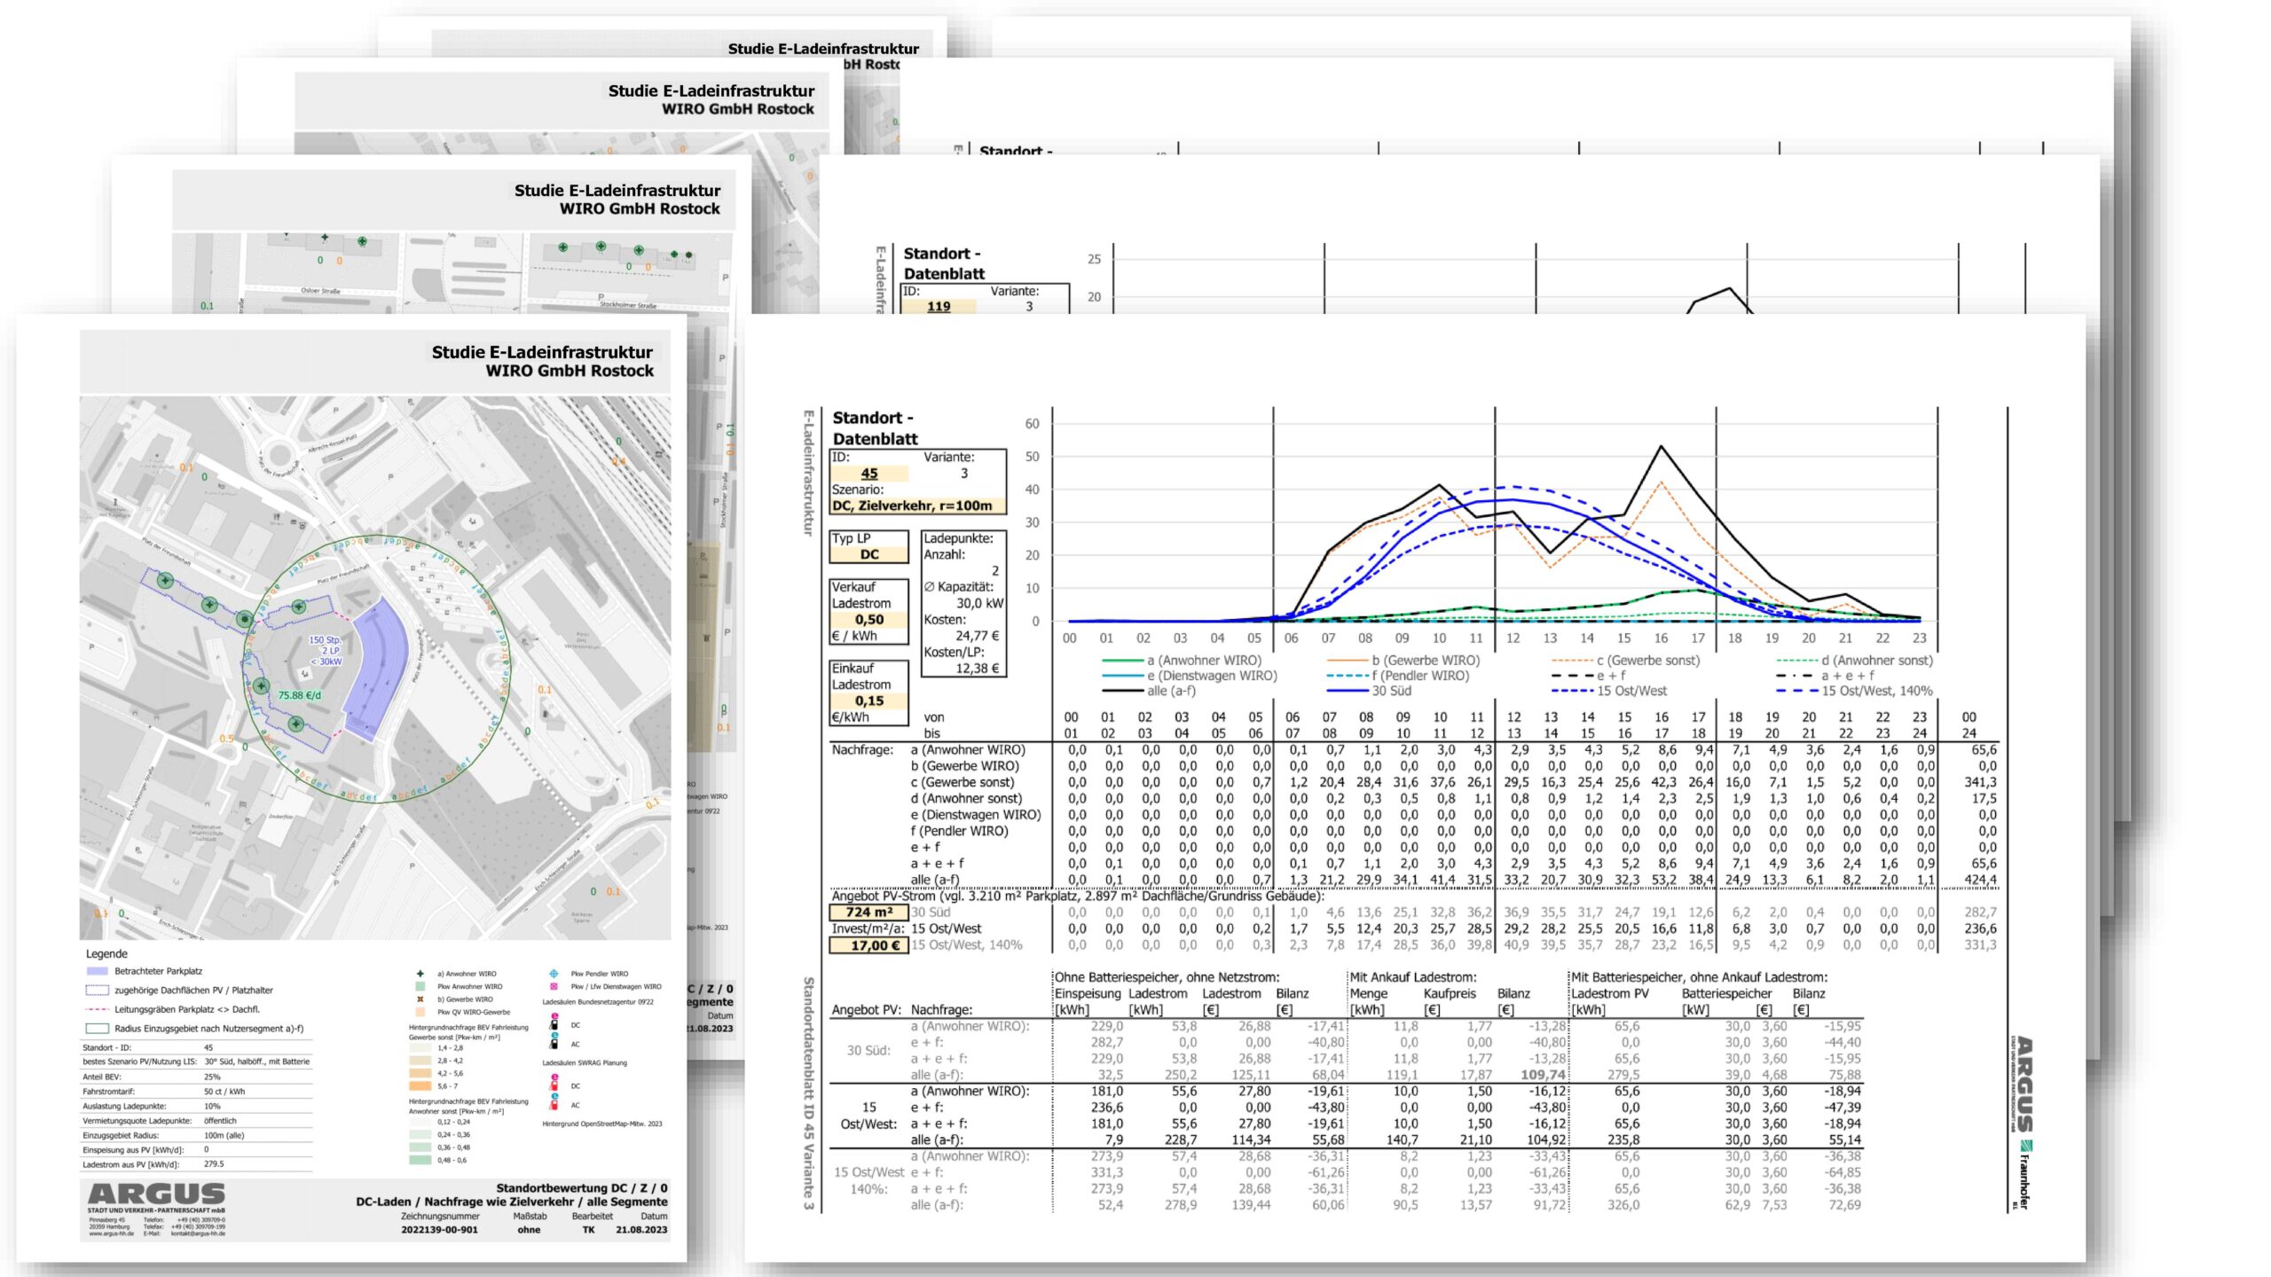Click the 'a) Anwohner WIRO' green star legend symbol

tap(420, 973)
